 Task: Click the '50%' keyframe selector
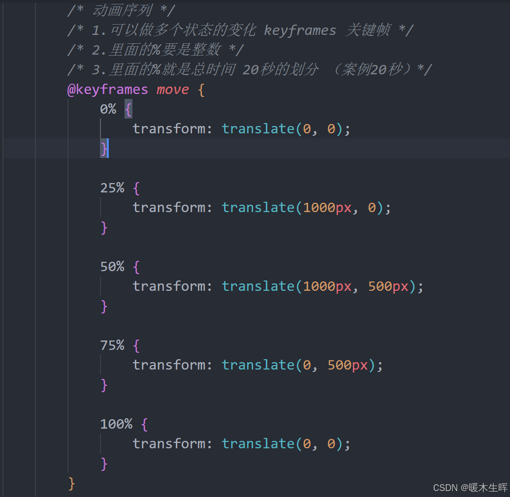[112, 267]
